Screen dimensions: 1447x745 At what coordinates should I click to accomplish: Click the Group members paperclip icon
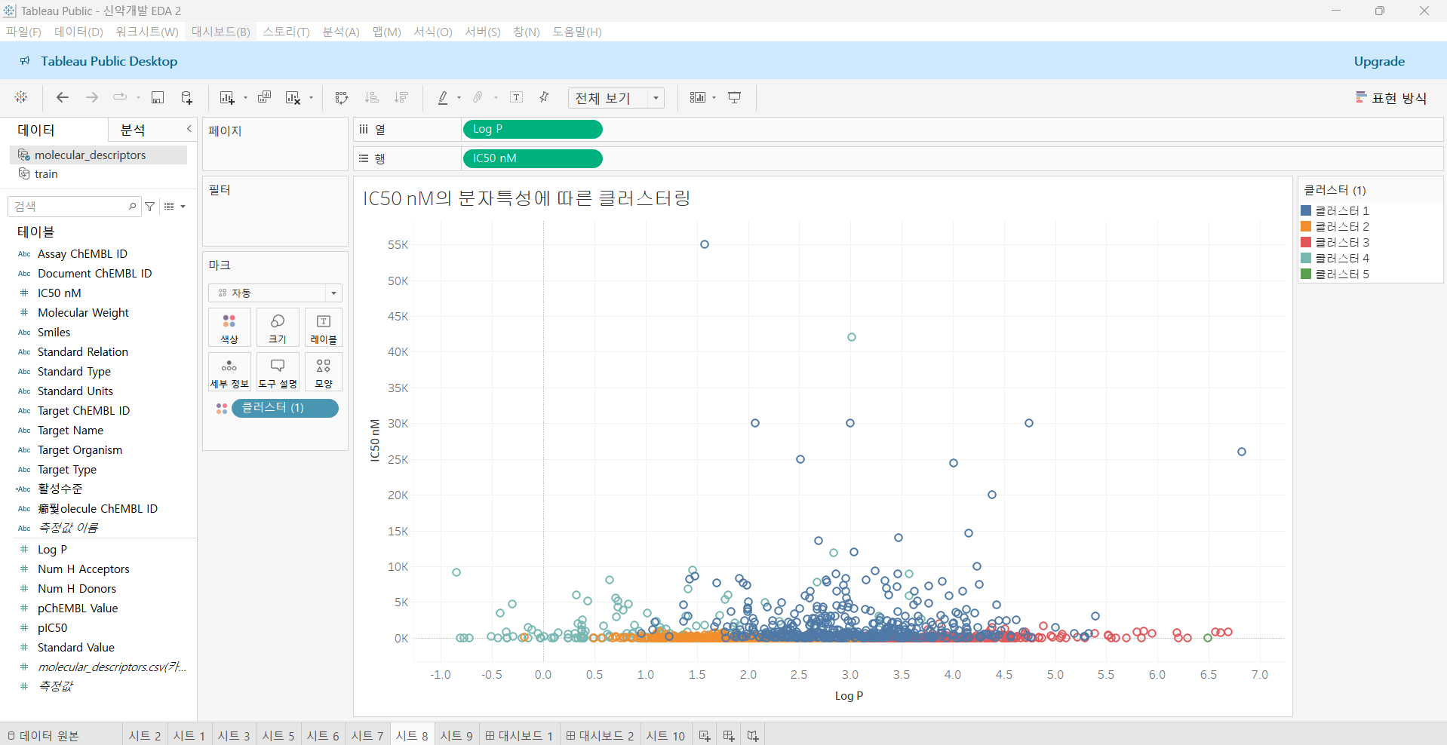click(x=478, y=97)
